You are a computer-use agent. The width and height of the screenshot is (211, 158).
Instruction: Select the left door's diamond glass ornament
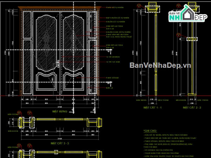[46, 37]
